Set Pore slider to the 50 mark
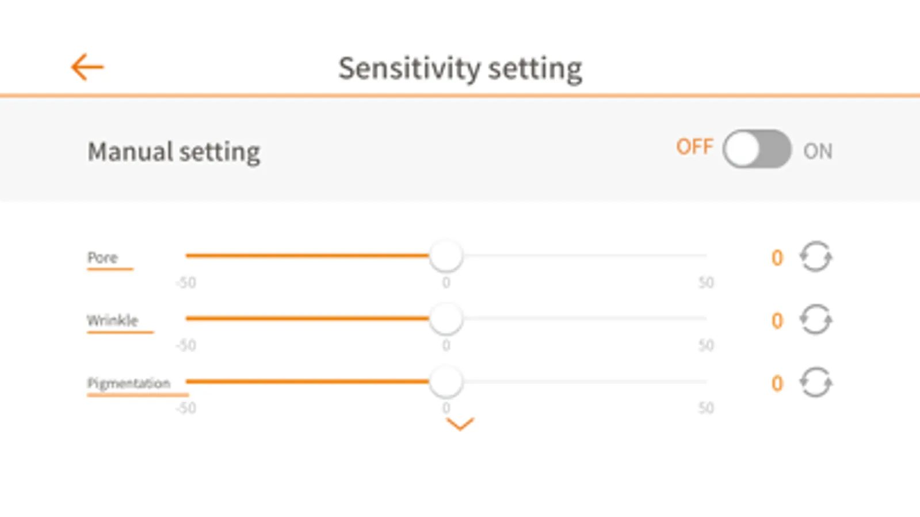 click(705, 256)
